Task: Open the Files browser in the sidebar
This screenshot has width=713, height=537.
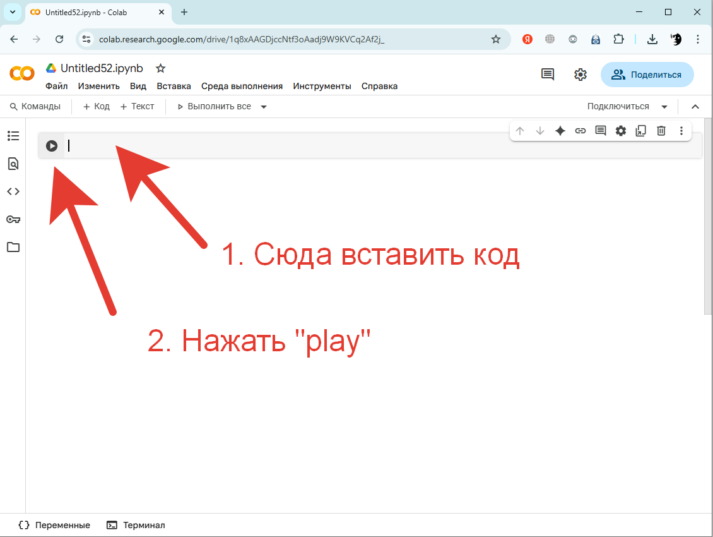Action: [x=13, y=247]
